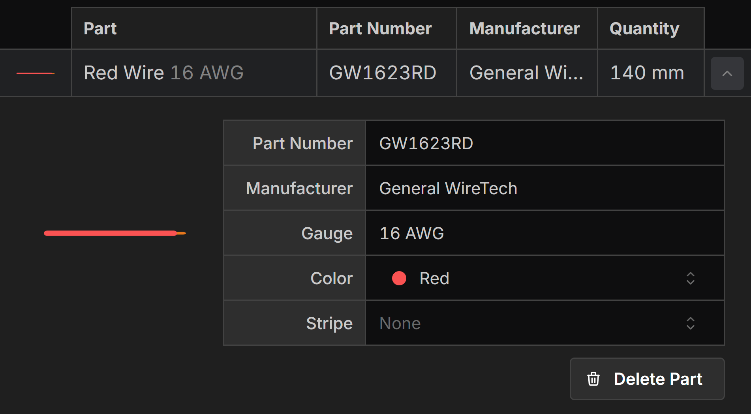This screenshot has height=414, width=751.
Task: Open the Color dropdown showing Red
Action: click(544, 278)
